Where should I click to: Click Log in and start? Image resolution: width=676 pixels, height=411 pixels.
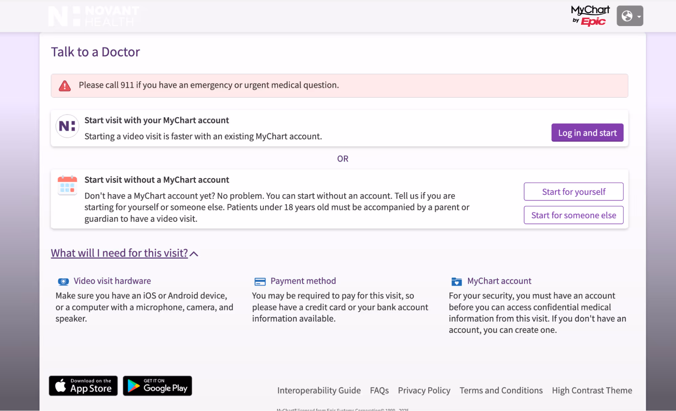pos(587,133)
